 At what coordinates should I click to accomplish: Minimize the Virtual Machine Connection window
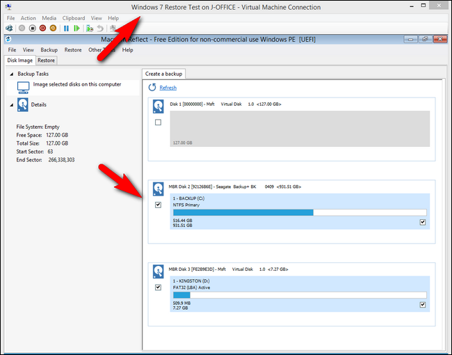pos(412,6)
